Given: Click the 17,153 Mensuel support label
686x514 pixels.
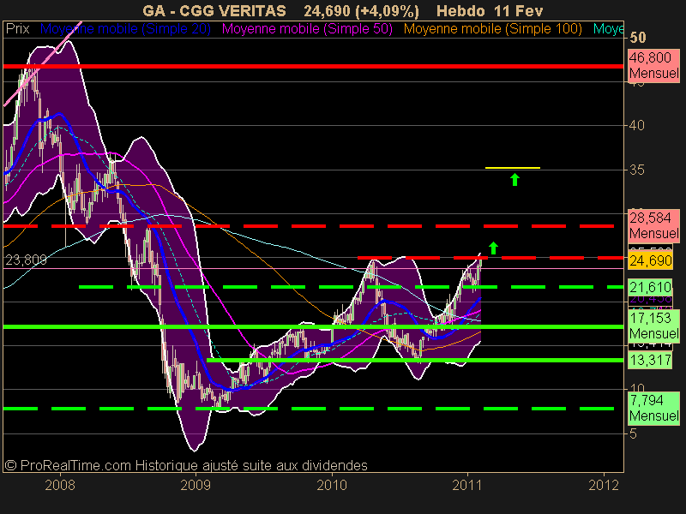Looking at the screenshot, I should 653,326.
